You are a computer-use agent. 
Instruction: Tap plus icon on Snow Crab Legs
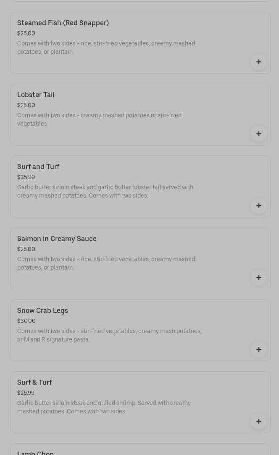point(259,349)
